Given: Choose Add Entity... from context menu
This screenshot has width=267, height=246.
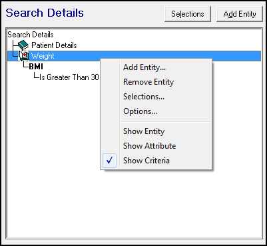Looking at the screenshot, I should point(144,67).
